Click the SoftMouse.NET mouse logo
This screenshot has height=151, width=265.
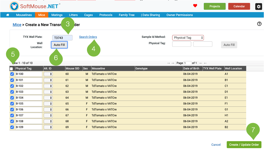14,6
